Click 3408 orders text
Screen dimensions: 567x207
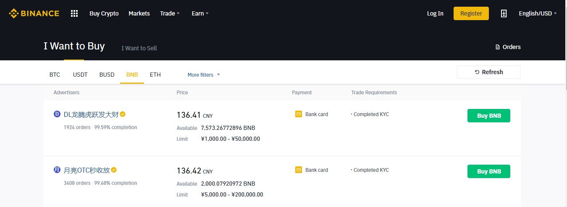pyautogui.click(x=77, y=183)
